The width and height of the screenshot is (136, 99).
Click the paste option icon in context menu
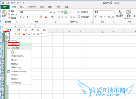(13, 52)
